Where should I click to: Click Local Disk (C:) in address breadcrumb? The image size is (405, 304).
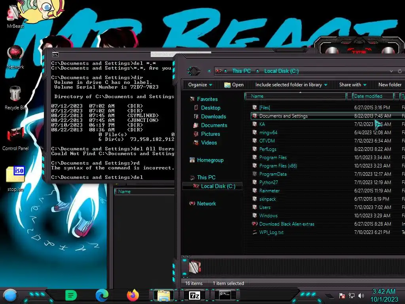pos(281,71)
